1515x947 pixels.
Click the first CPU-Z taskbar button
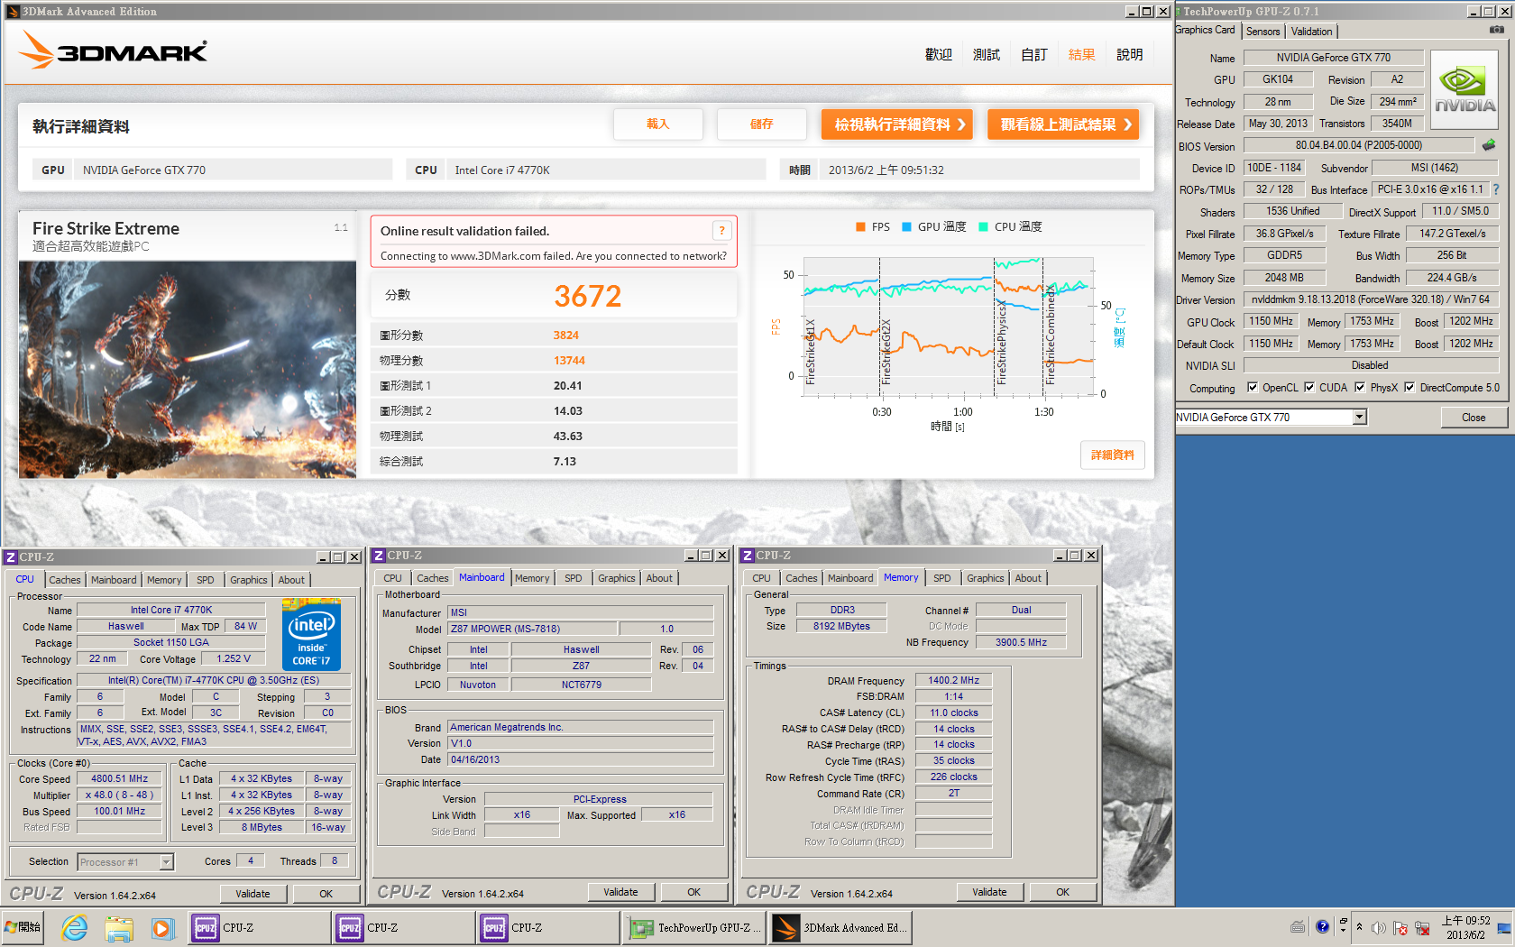260,927
